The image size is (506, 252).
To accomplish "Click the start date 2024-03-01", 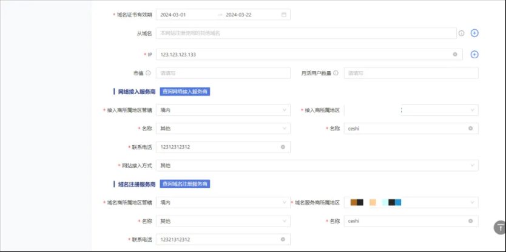I will [174, 15].
